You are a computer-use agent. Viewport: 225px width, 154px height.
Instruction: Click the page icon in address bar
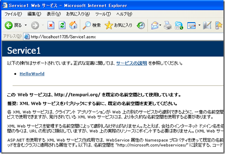pyautogui.click(x=27, y=37)
